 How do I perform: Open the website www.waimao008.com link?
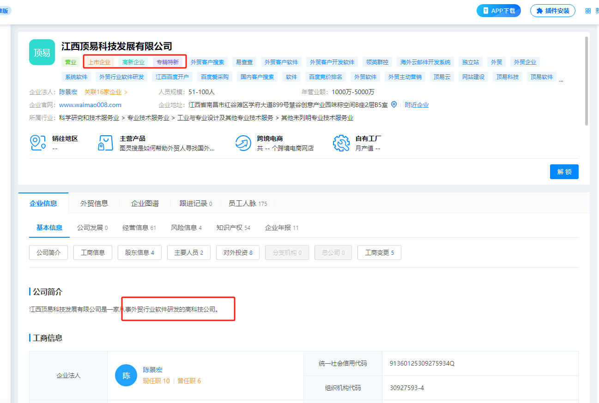tap(90, 105)
